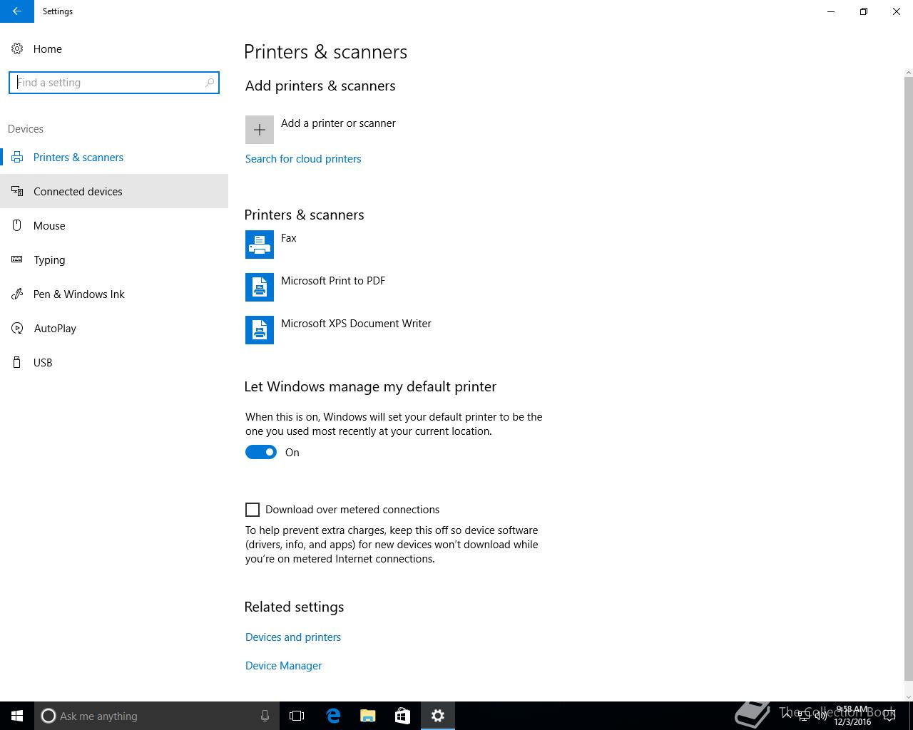Go to the Printers & scanners section
The height and width of the screenshot is (730, 913).
coord(114,158)
